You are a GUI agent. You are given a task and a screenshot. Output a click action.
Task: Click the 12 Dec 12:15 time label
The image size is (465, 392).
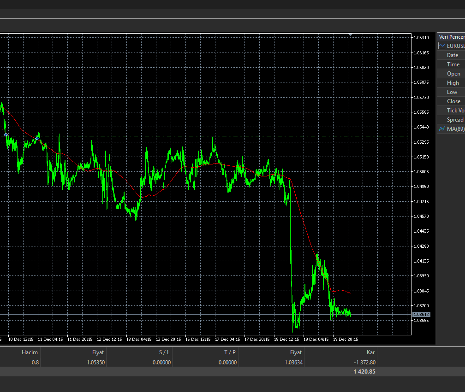pyautogui.click(x=109, y=339)
